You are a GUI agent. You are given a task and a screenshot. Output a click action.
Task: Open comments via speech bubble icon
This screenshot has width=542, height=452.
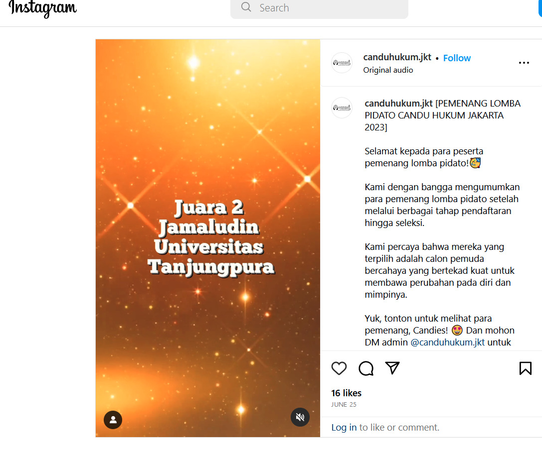point(365,368)
